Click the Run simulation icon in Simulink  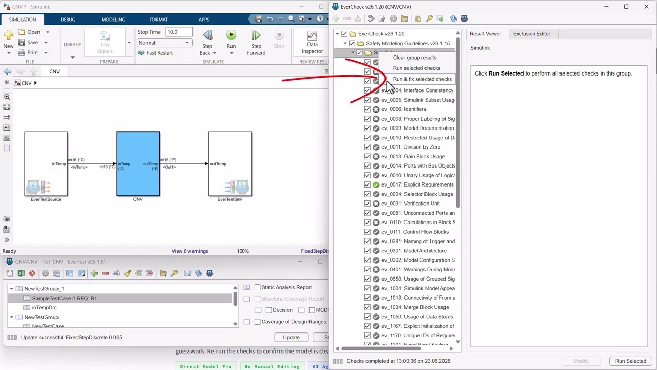[231, 35]
